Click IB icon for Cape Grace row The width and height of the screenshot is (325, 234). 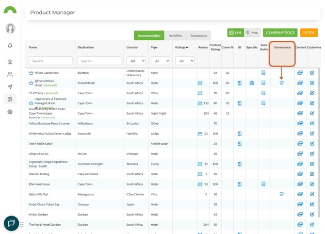[240, 103]
